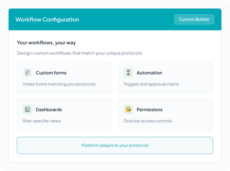The width and height of the screenshot is (230, 171).
Task: Select the Platform adapts to your protocols banner
Action: pos(115,145)
